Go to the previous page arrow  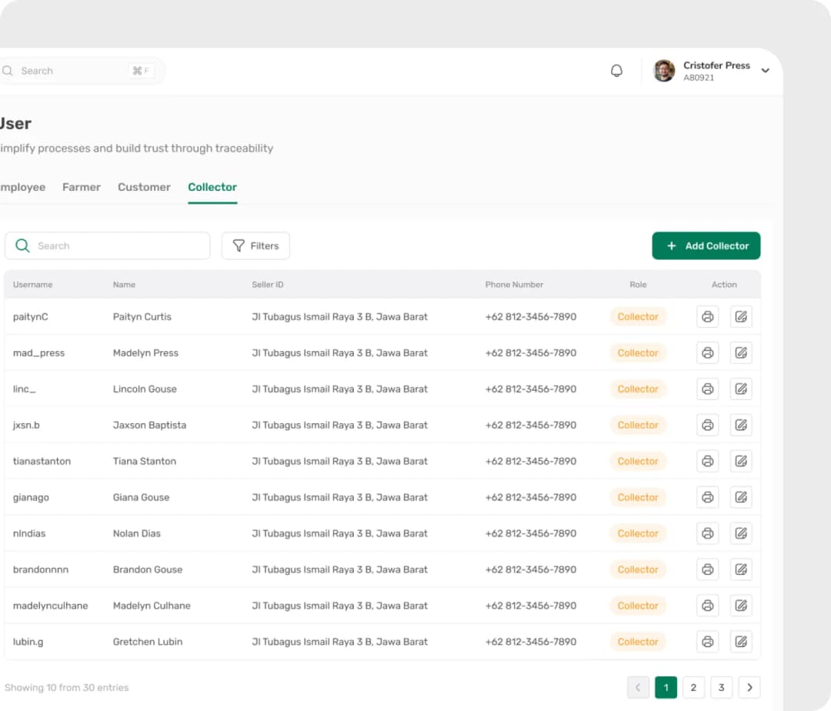[x=638, y=688]
